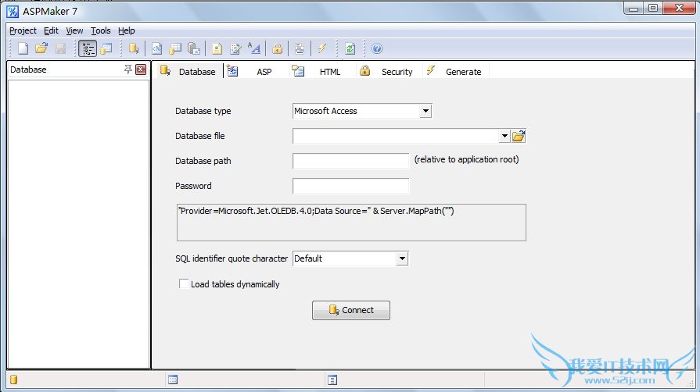Click the Open project folder icon
This screenshot has height=392, width=700.
pos(41,48)
